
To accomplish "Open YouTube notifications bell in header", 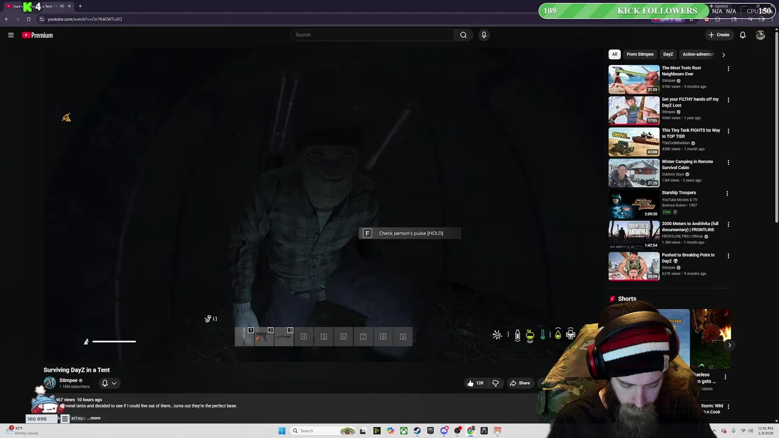I will pyautogui.click(x=742, y=35).
